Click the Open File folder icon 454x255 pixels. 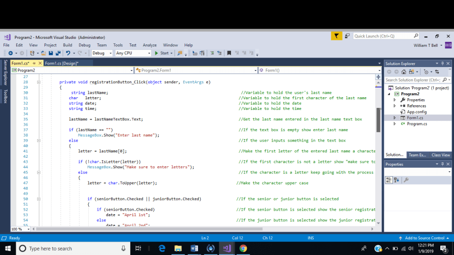point(43,53)
